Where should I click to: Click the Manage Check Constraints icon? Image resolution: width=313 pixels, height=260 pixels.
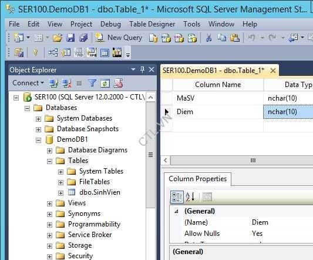[105, 53]
